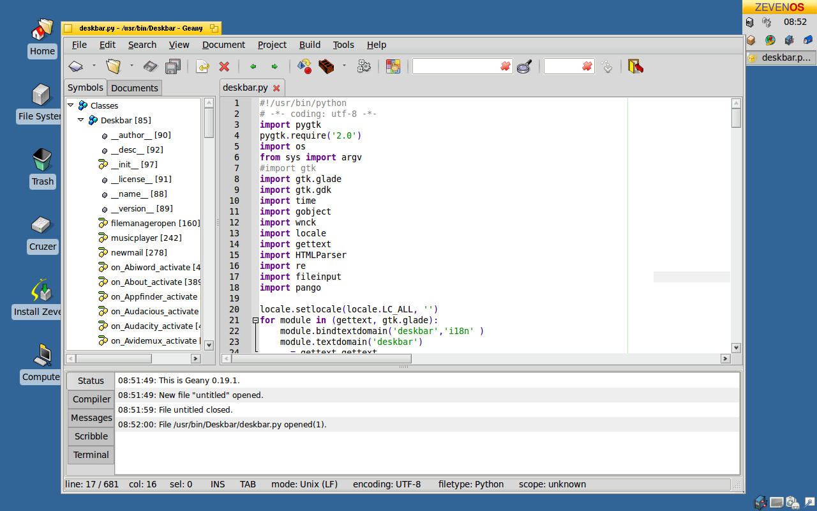Collapse the Classes tree node
Image resolution: width=817 pixels, height=511 pixels.
(x=71, y=105)
